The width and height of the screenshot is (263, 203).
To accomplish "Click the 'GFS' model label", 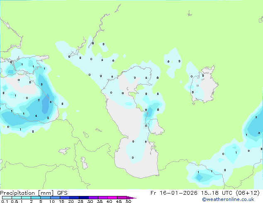I will click(x=62, y=193).
